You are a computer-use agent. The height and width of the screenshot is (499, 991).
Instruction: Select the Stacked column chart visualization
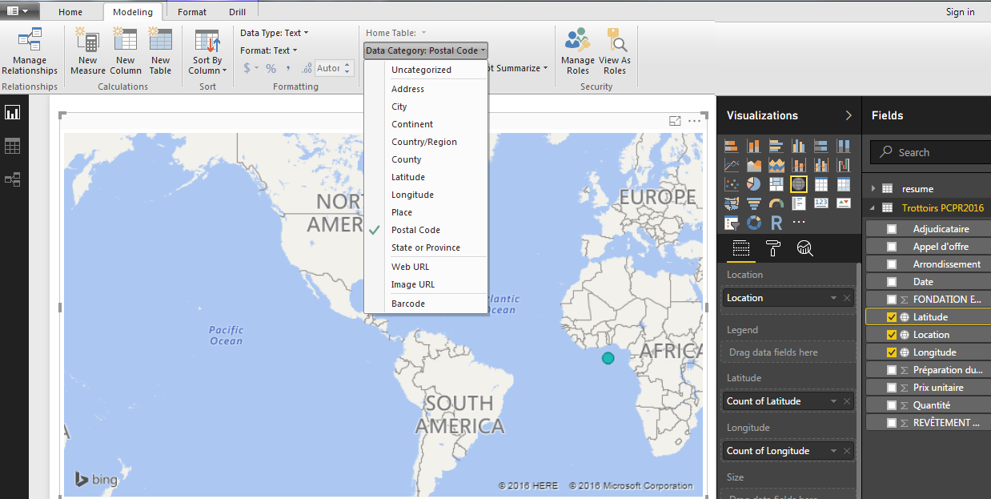[x=754, y=146]
